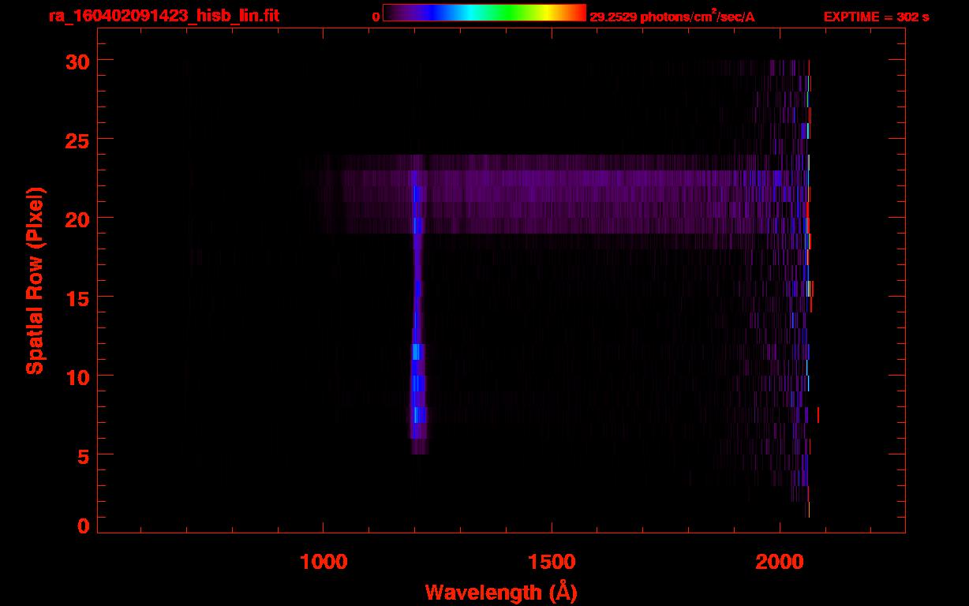Click the x-axis tick label 2000
The width and height of the screenshot is (969, 606).
(x=780, y=561)
